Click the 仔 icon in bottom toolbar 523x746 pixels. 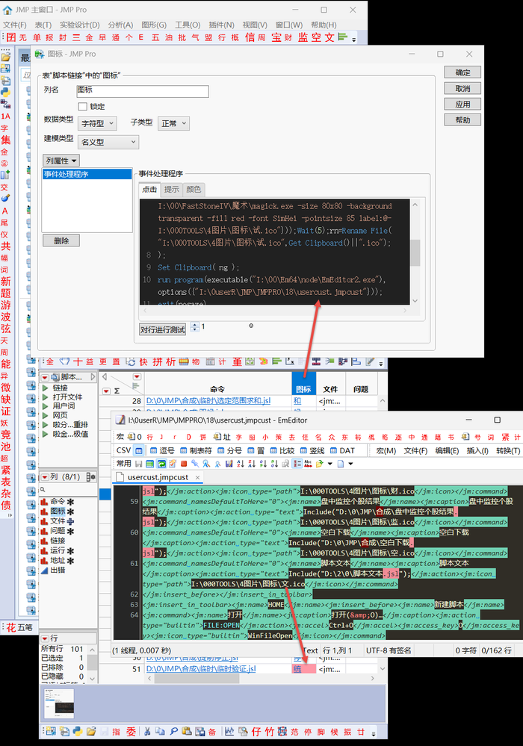256,731
